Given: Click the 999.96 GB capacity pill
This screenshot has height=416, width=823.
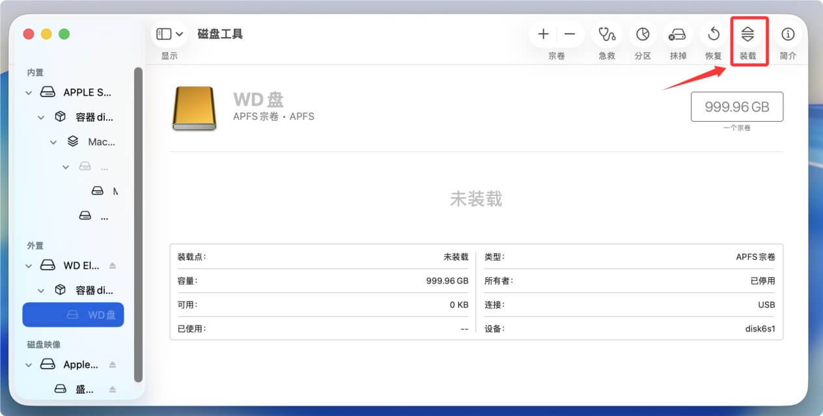Looking at the screenshot, I should (736, 107).
